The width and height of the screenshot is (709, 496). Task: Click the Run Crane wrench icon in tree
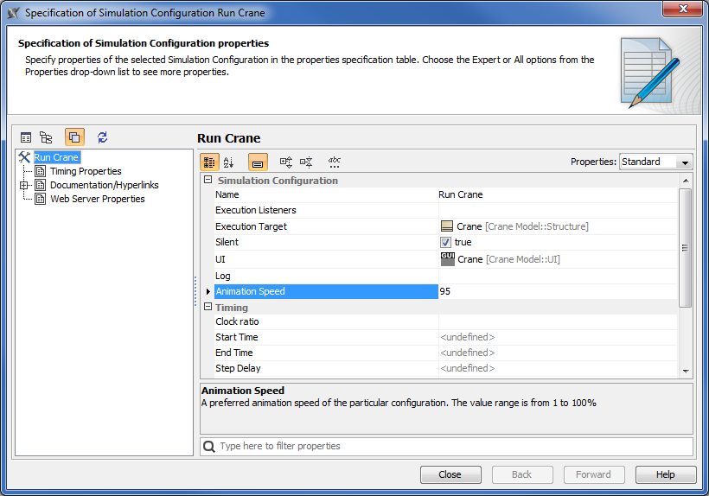pos(24,157)
